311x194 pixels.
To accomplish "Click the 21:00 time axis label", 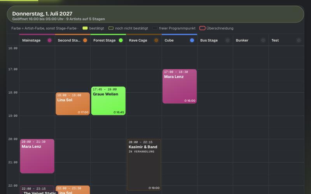I will click(13, 162).
